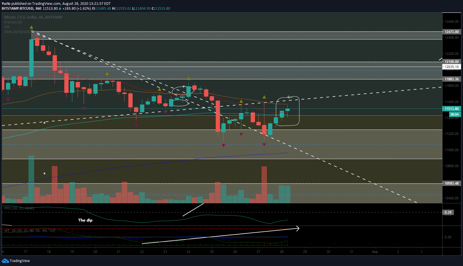463x266 pixels.
Task: Click the 11600.00 price axis tick
Action: pos(452,102)
